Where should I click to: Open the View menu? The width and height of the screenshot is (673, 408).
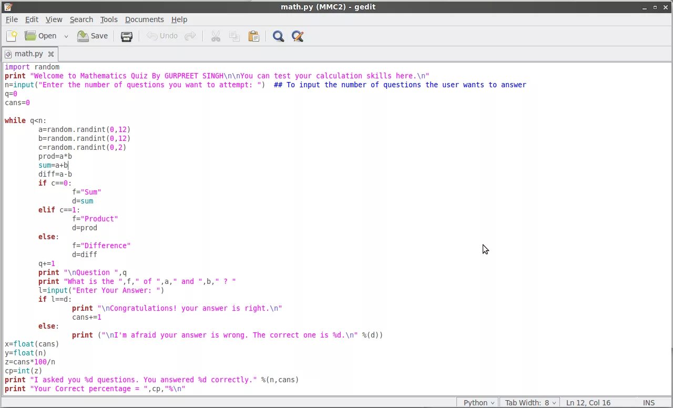point(54,19)
